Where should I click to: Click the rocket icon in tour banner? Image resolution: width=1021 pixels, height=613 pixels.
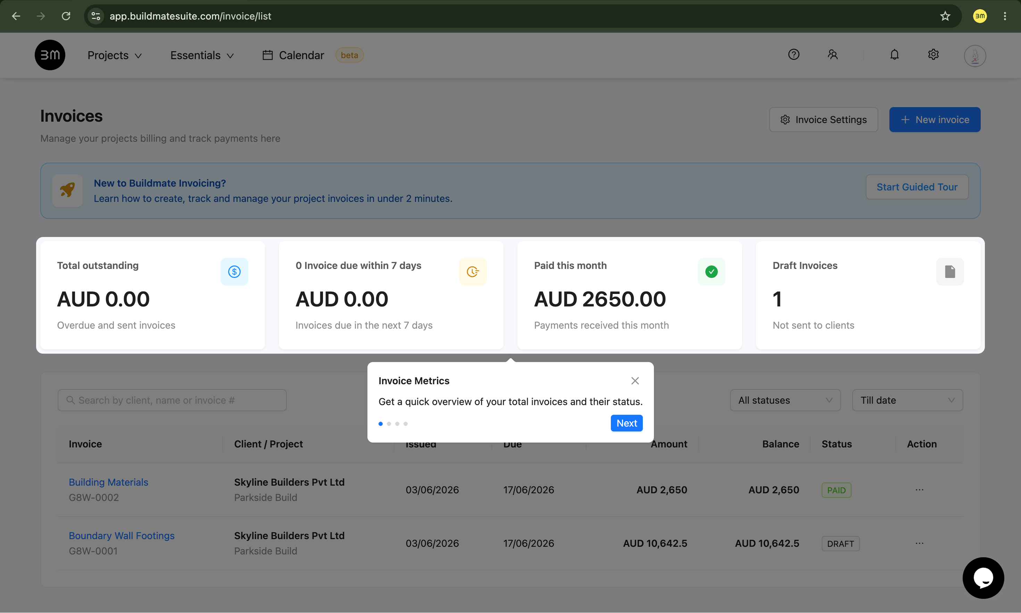(67, 190)
